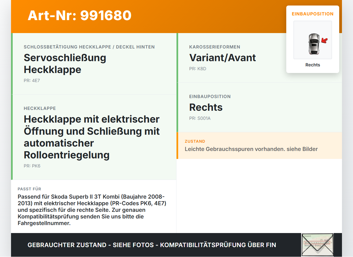Click the PR: 4E7 code

32,81
